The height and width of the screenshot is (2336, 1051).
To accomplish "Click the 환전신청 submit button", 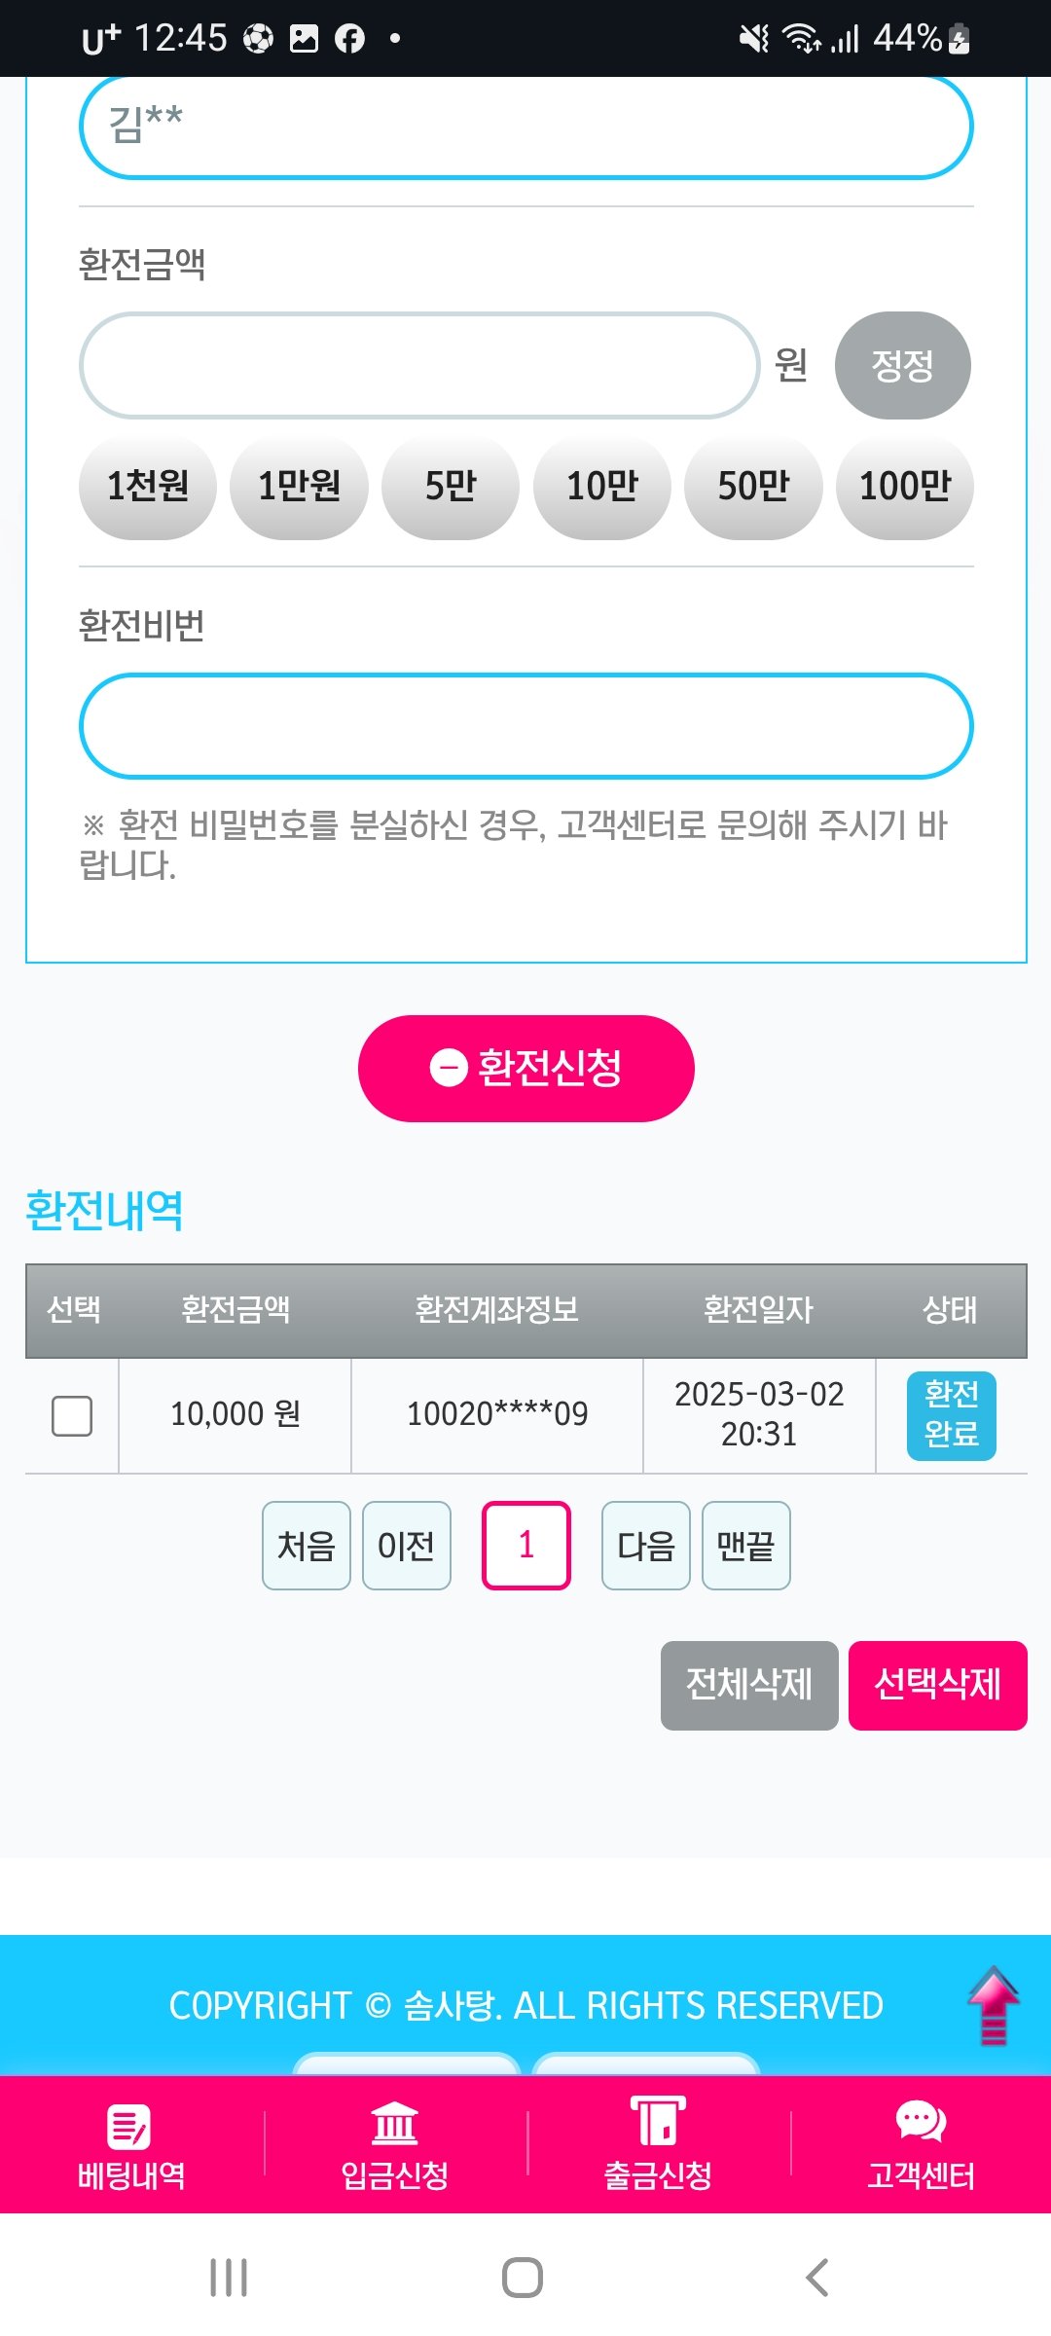I will (525, 1068).
